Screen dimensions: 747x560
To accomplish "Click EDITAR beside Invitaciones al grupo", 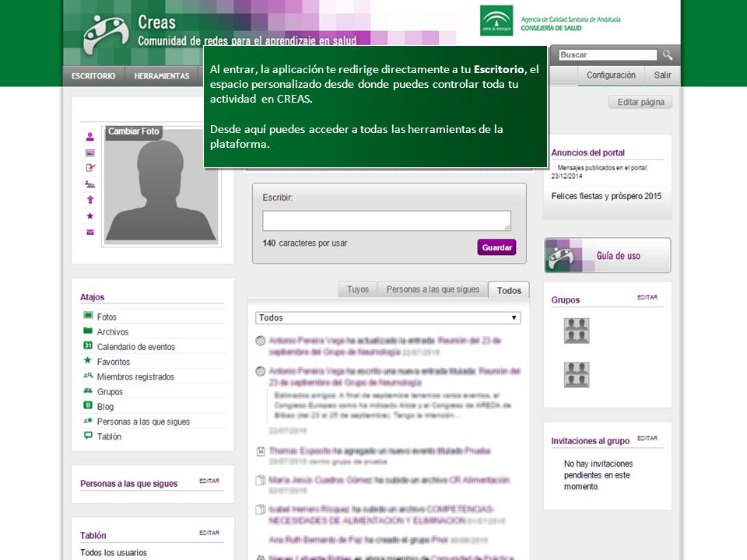I will (x=647, y=438).
